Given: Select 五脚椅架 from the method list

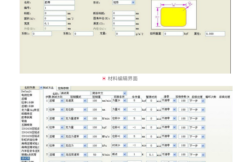Looking at the screenshot, I should pos(27,125).
